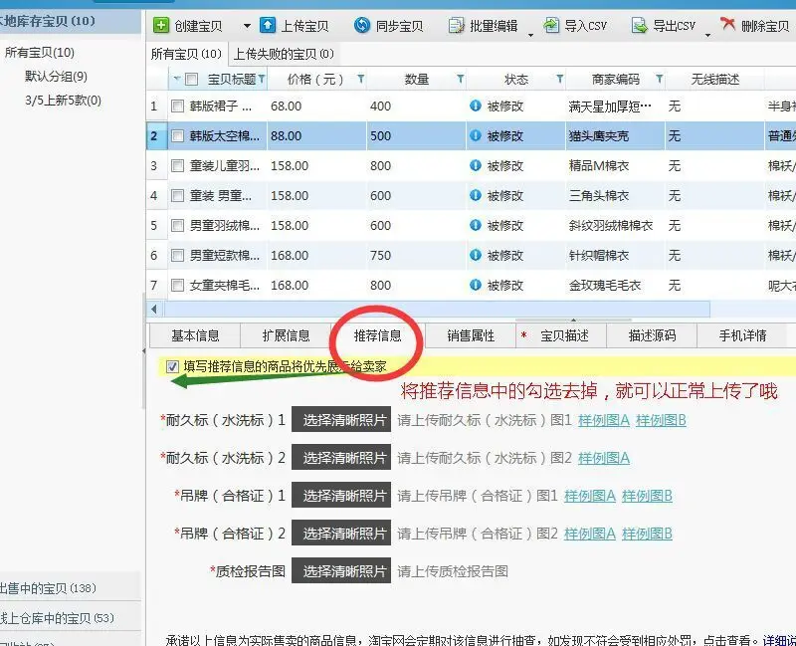
Task: Open 样例图A link for 吊牌 图2
Action: coord(590,534)
